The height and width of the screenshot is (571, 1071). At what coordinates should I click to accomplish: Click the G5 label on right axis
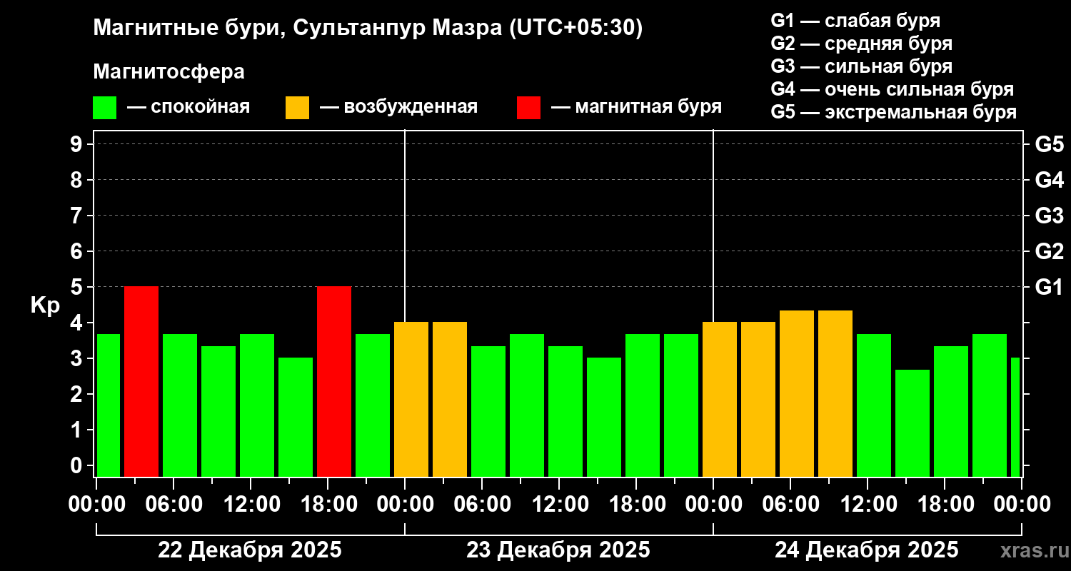(1049, 144)
